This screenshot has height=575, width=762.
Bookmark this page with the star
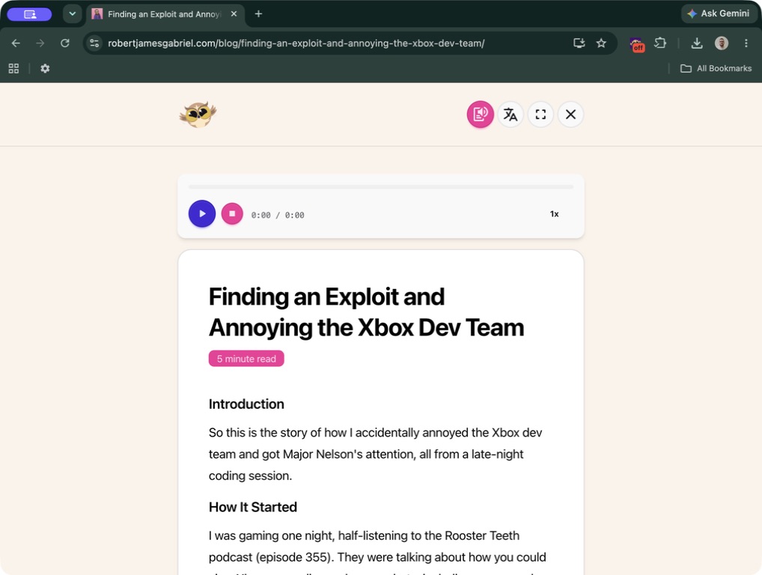point(601,43)
